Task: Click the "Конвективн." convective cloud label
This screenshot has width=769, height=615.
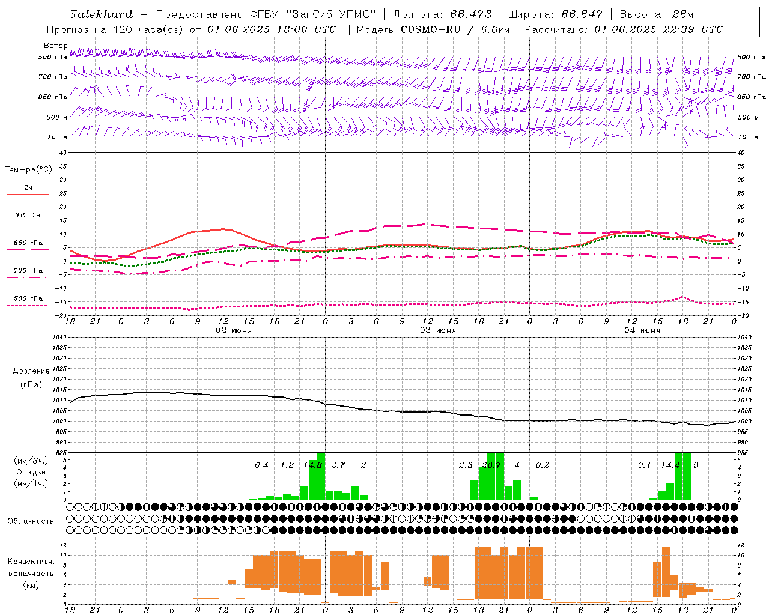Action: [x=31, y=562]
